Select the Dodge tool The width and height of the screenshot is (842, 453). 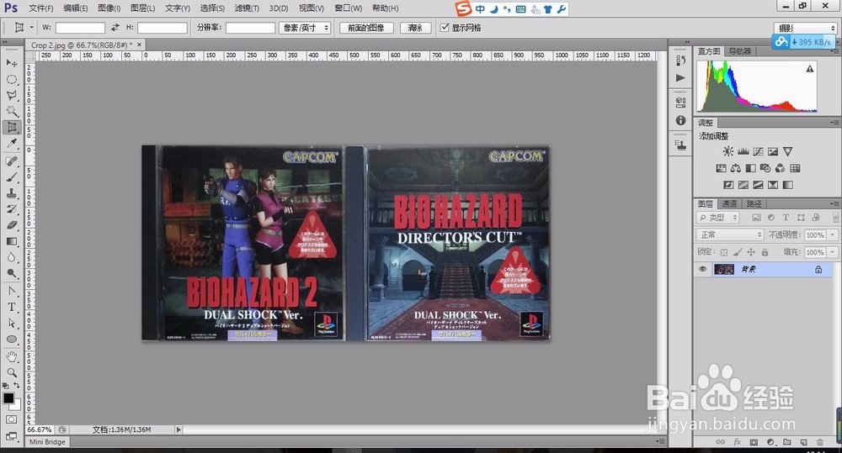click(11, 274)
